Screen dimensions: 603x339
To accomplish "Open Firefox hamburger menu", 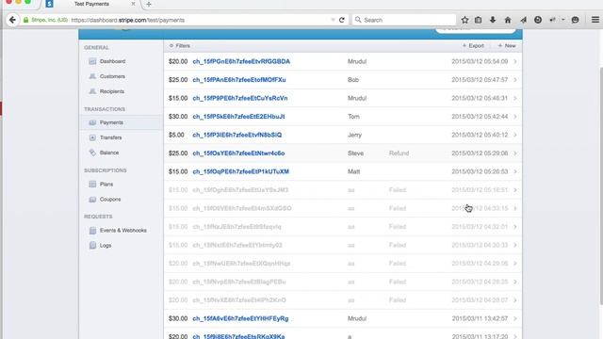I will pos(595,20).
